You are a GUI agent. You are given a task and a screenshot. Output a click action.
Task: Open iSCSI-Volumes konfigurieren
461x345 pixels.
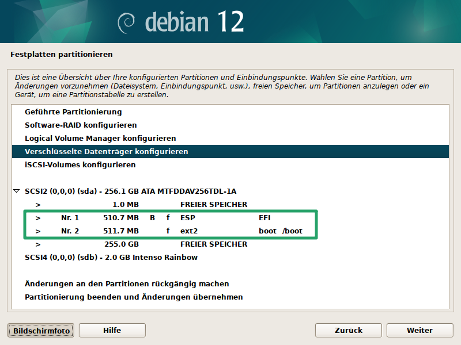coord(80,164)
